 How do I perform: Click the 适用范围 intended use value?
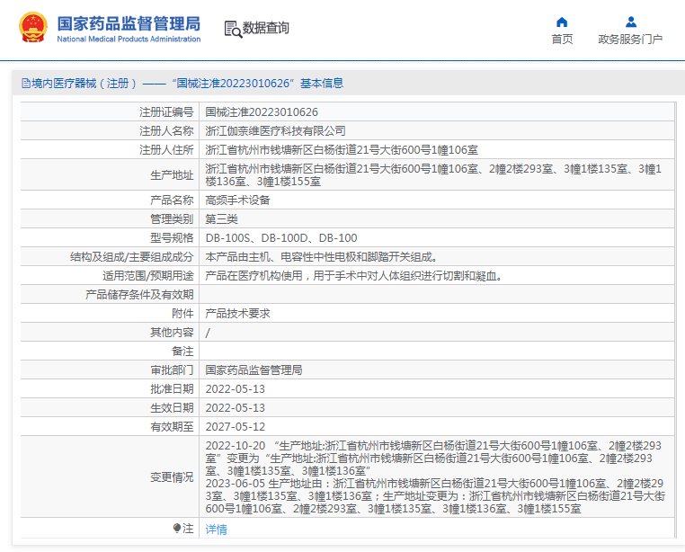point(353,276)
